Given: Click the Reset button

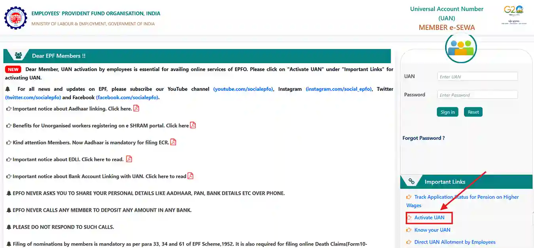Looking at the screenshot, I should [473, 112].
